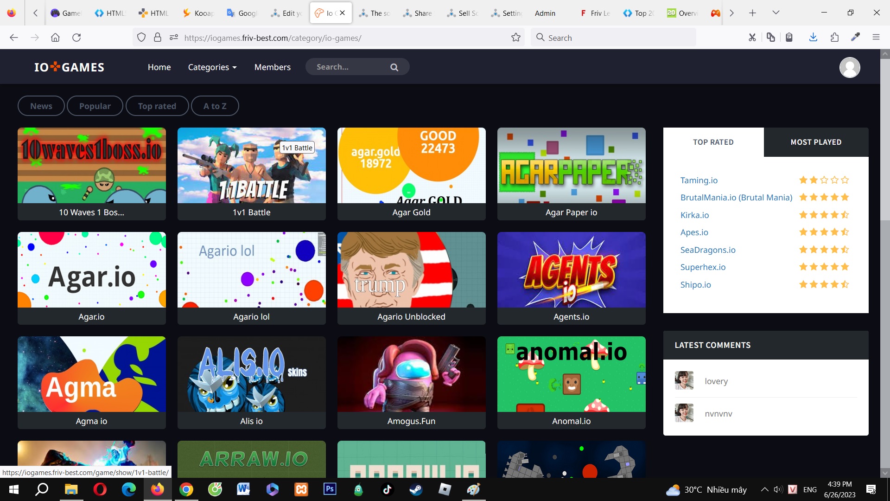Toggle the News filter pill

point(41,106)
